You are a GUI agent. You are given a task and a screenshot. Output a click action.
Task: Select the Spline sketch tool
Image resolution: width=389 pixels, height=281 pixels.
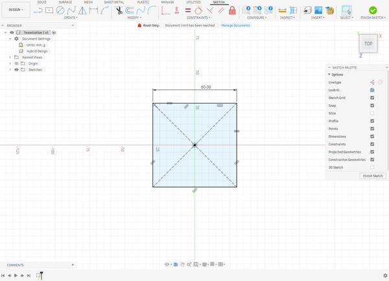coord(71,10)
